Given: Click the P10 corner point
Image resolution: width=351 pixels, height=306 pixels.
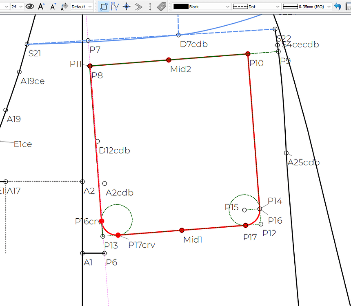Looking at the screenshot, I should (x=248, y=54).
